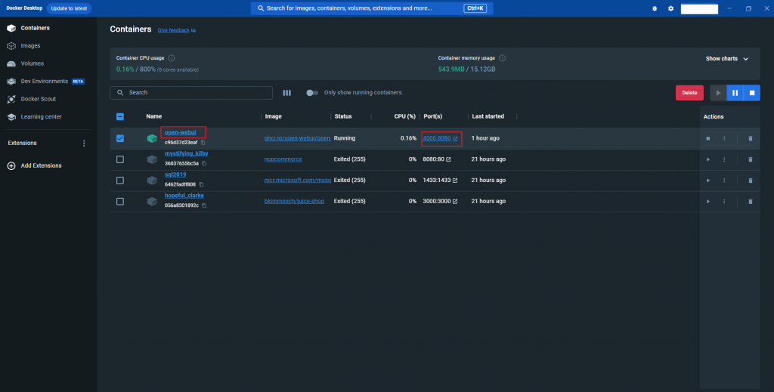
Task: Open the open-webui container link
Action: [x=180, y=133]
